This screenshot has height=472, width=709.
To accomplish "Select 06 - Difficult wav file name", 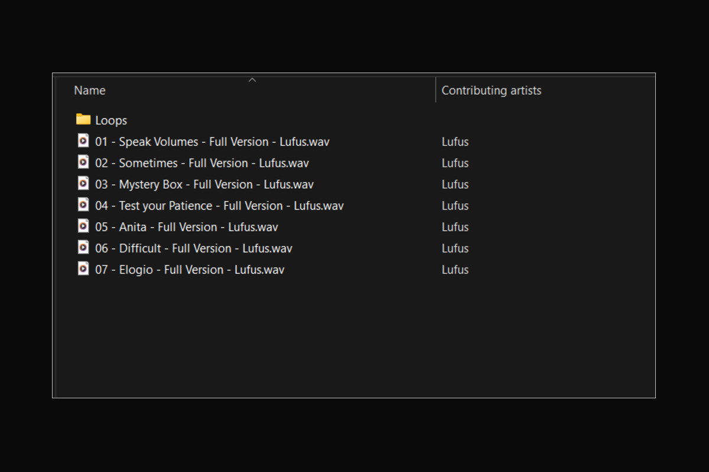I will (x=194, y=248).
